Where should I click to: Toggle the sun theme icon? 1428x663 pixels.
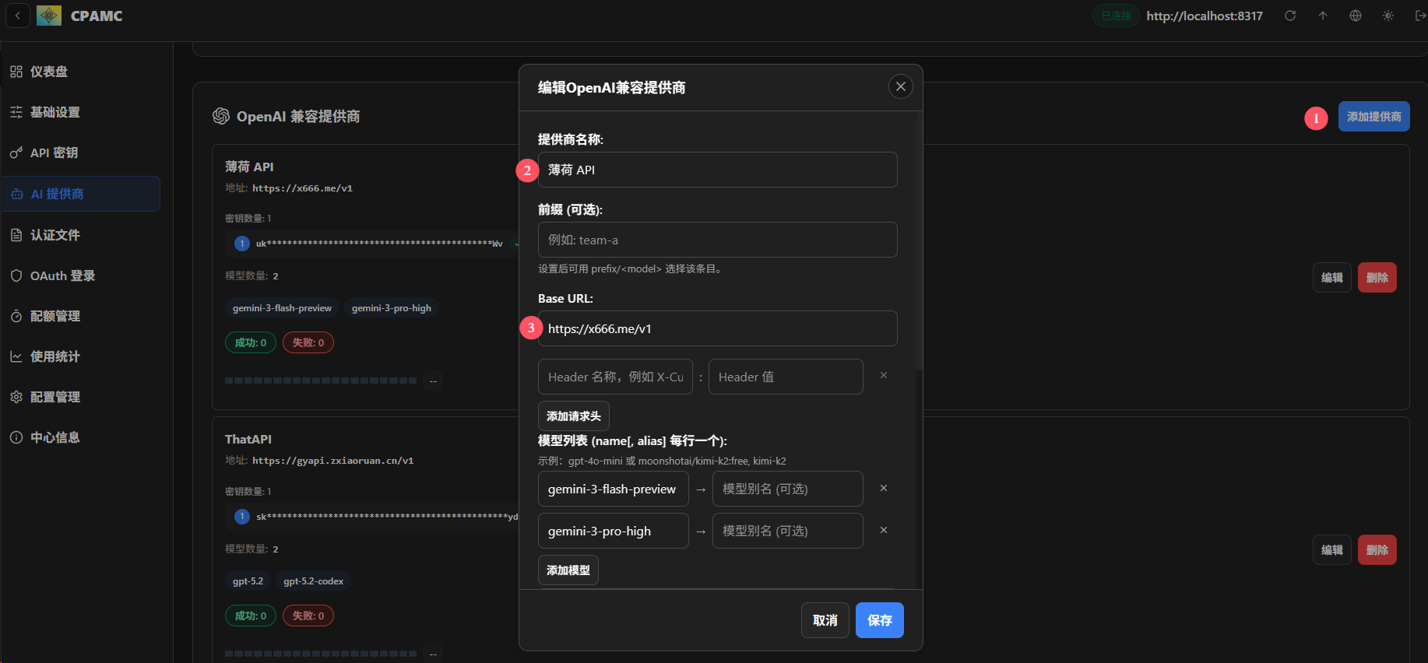tap(1388, 16)
